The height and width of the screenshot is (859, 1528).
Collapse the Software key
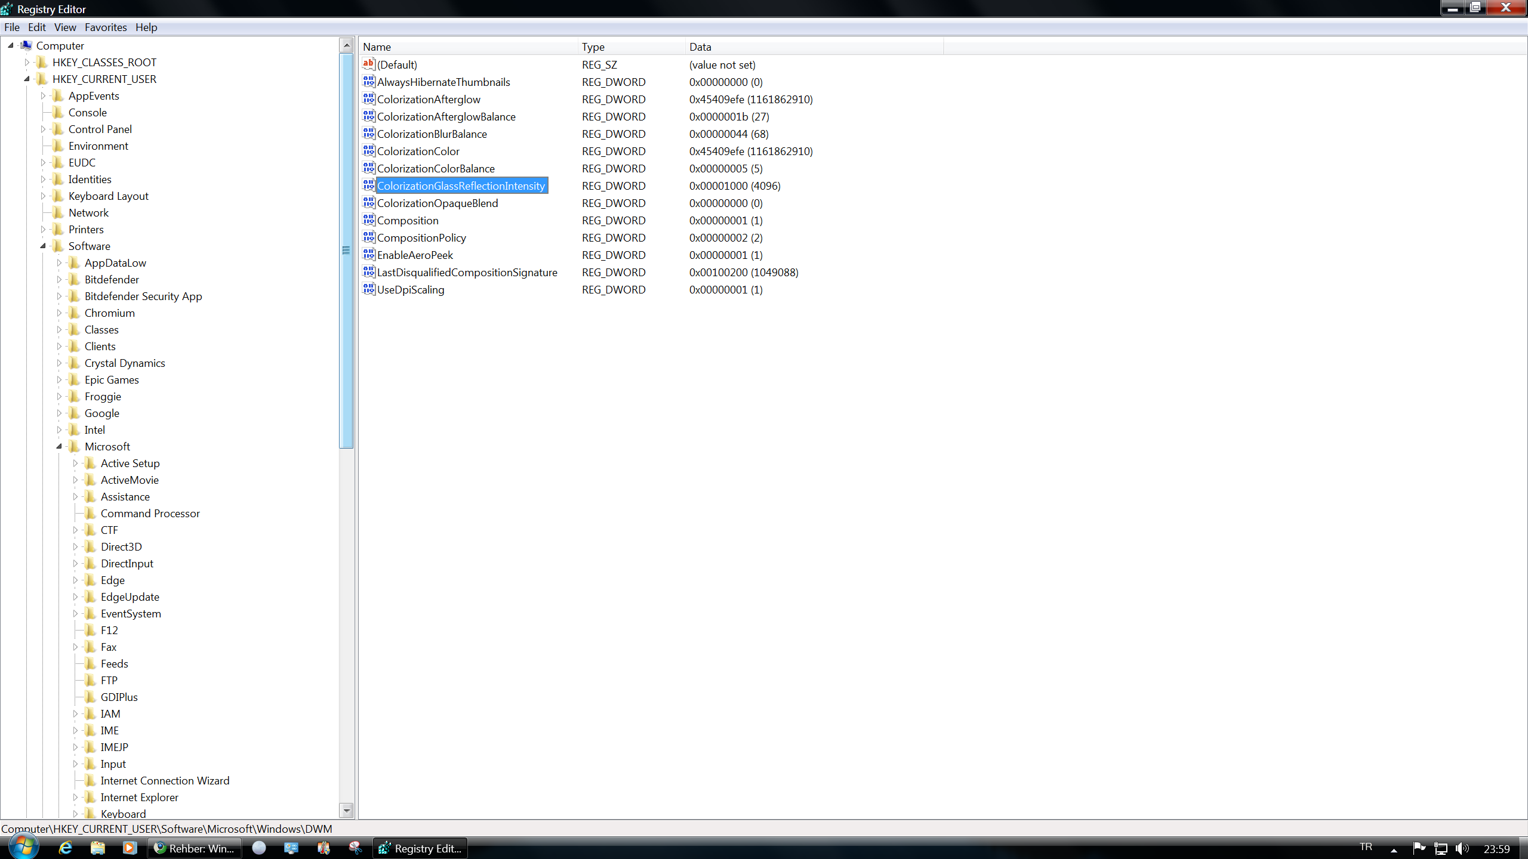click(43, 246)
